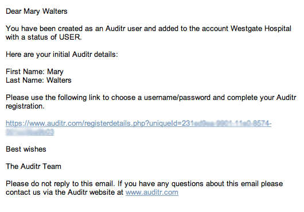Click the 'Please do not reply' sentence
This screenshot has width=304, height=212.
[60, 184]
